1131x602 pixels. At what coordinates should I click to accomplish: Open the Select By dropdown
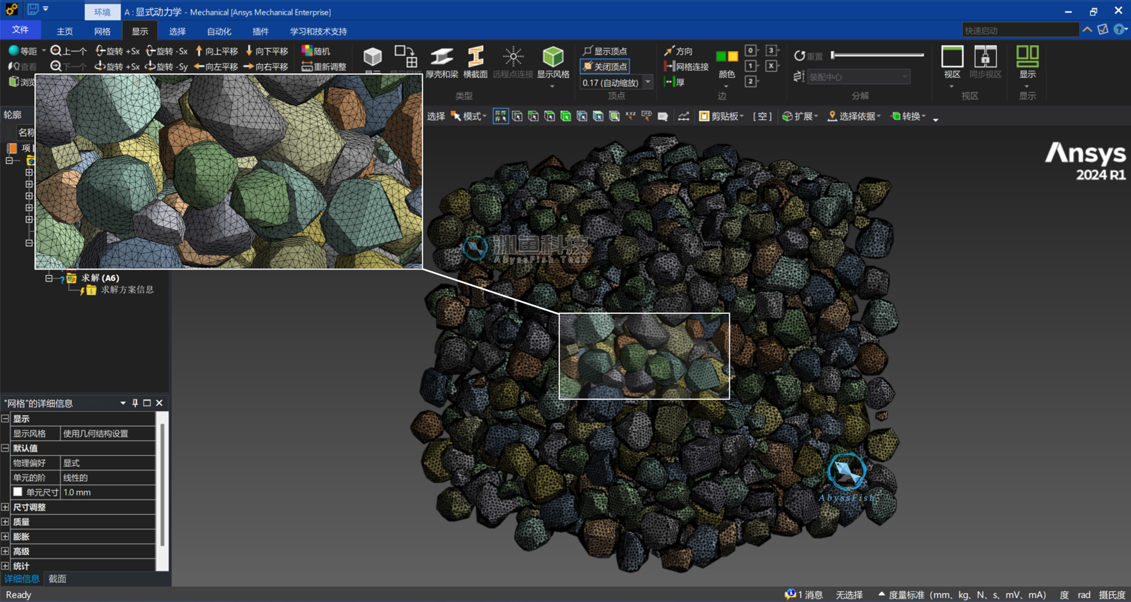pyautogui.click(x=854, y=116)
